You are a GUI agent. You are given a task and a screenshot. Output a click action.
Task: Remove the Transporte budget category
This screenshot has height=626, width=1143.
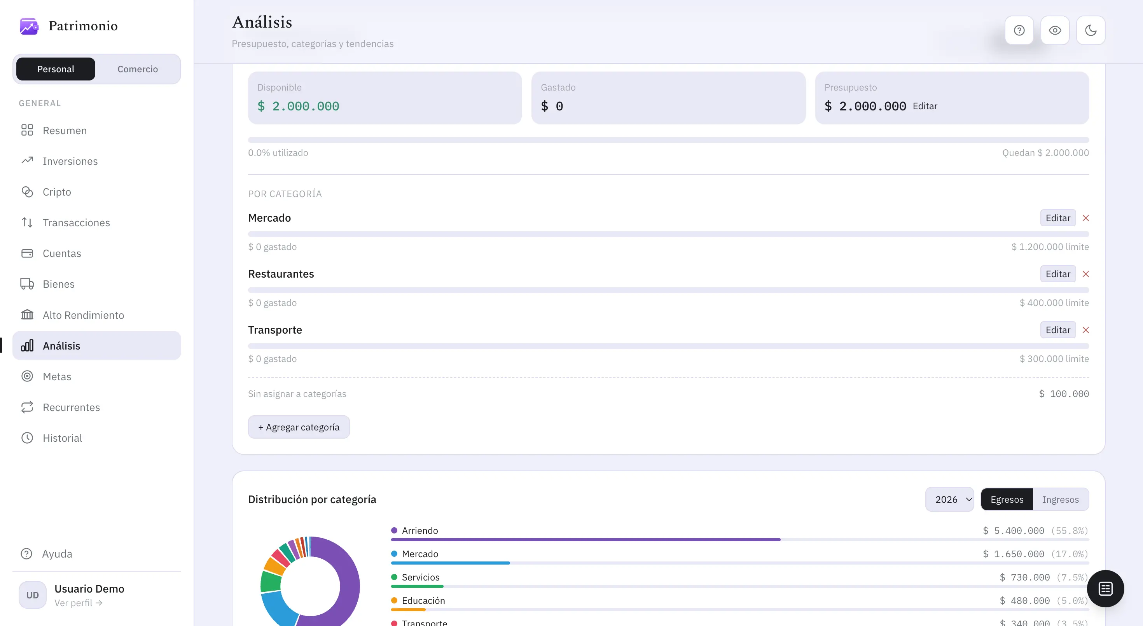[1085, 330]
